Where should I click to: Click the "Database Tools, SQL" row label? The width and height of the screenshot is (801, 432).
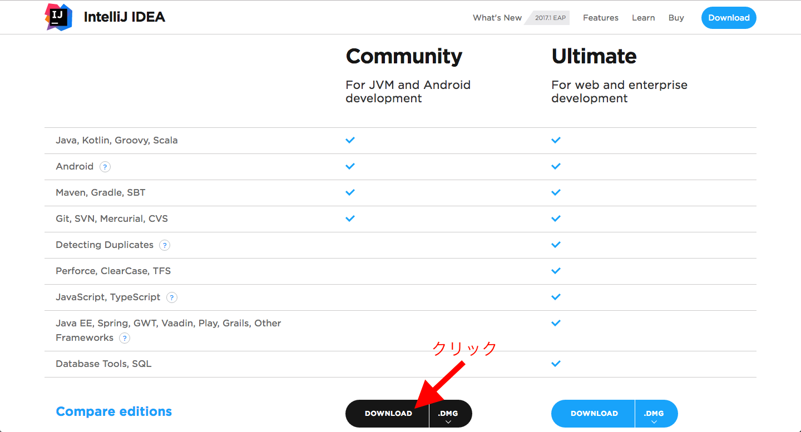(103, 364)
